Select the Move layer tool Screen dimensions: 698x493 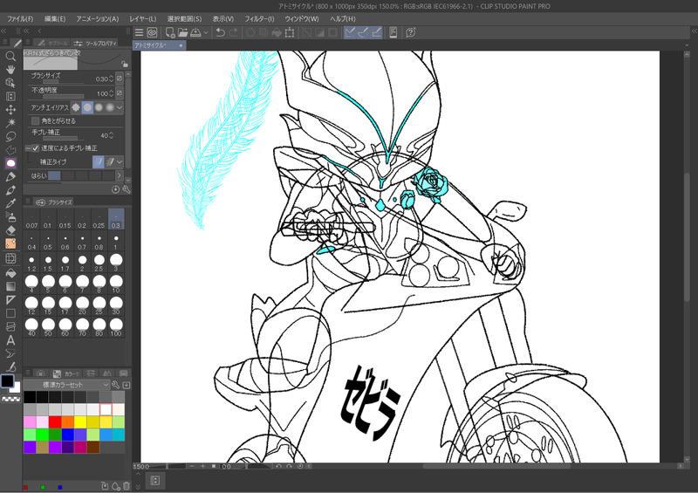(x=10, y=110)
